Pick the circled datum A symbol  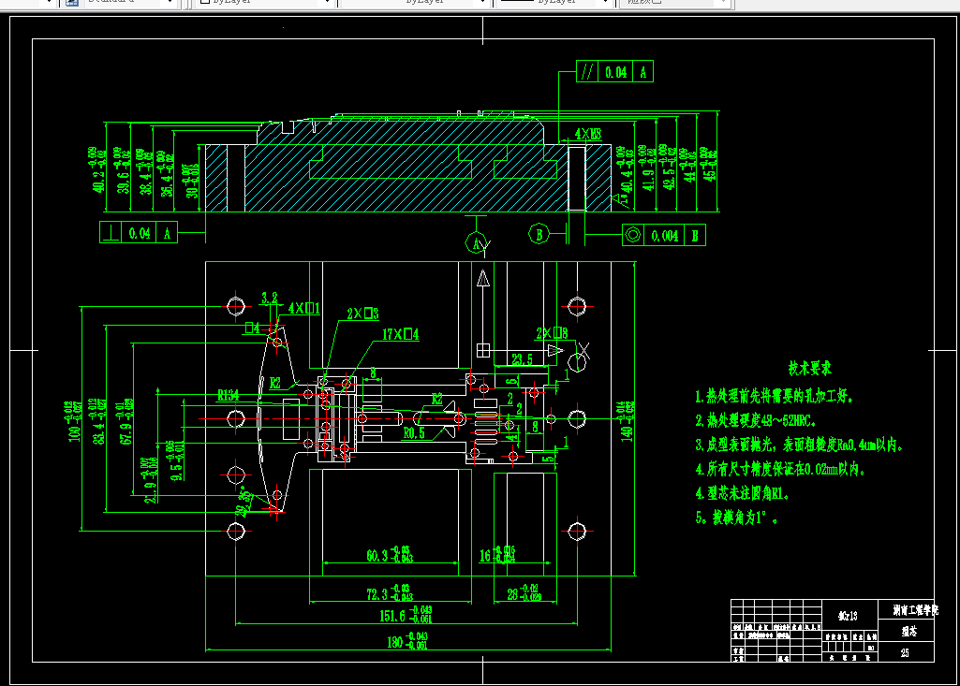[x=476, y=243]
